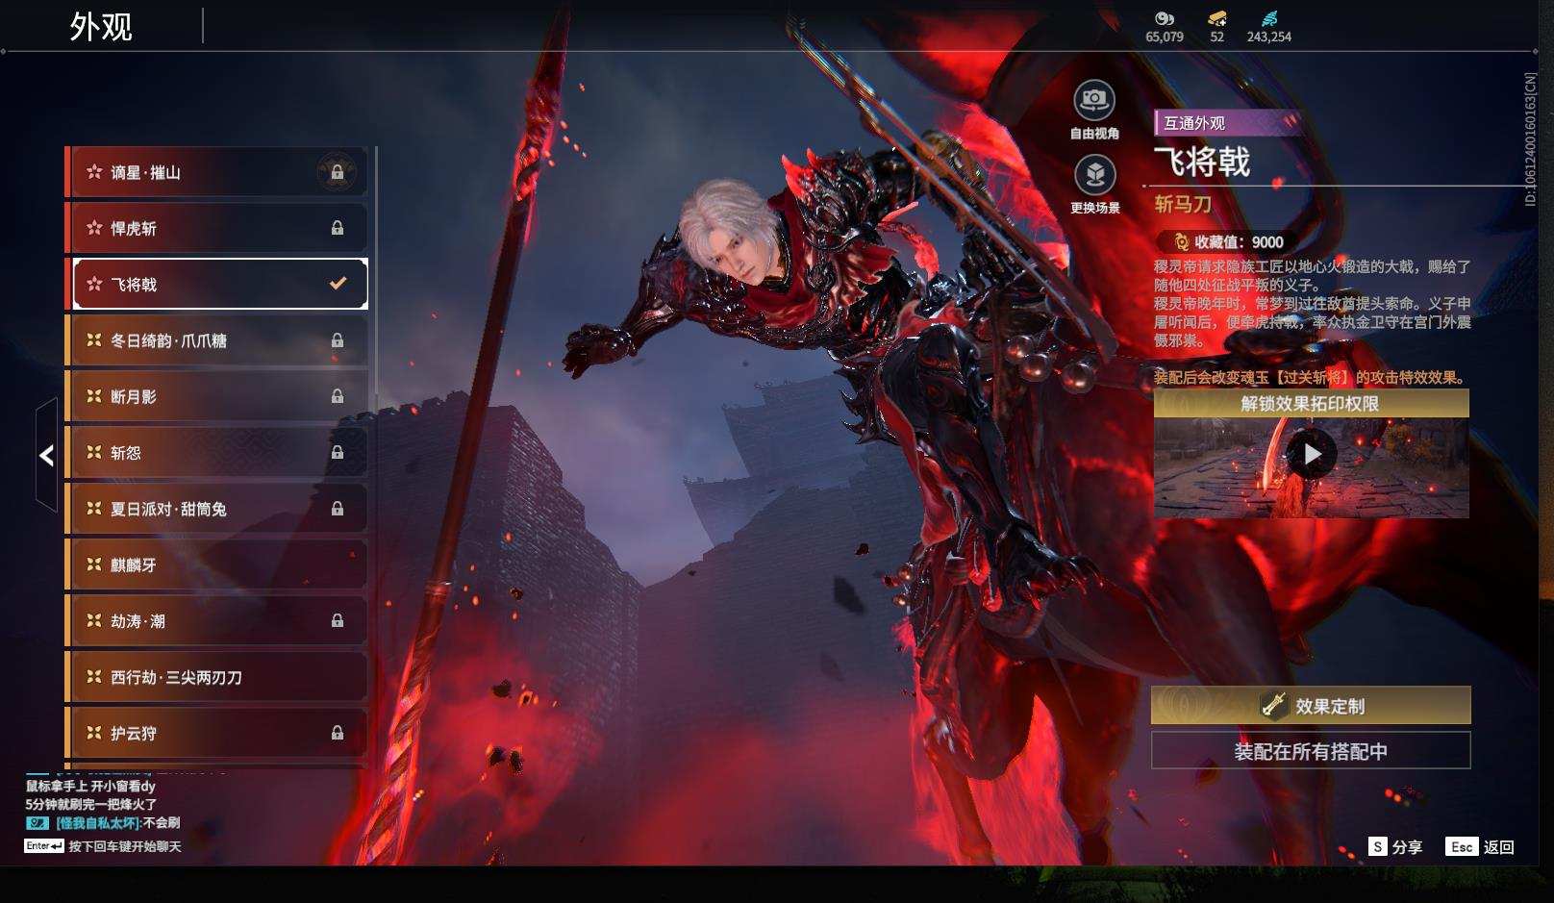
Task: Select the 冬日绮韵·爪爪糖 skin
Action: (218, 340)
